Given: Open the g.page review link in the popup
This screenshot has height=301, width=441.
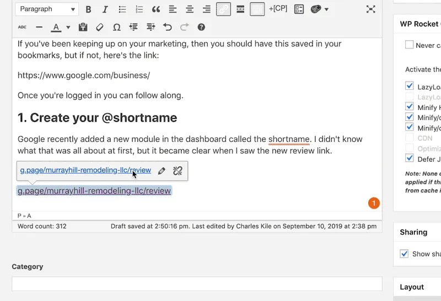Looking at the screenshot, I should pyautogui.click(x=85, y=171).
